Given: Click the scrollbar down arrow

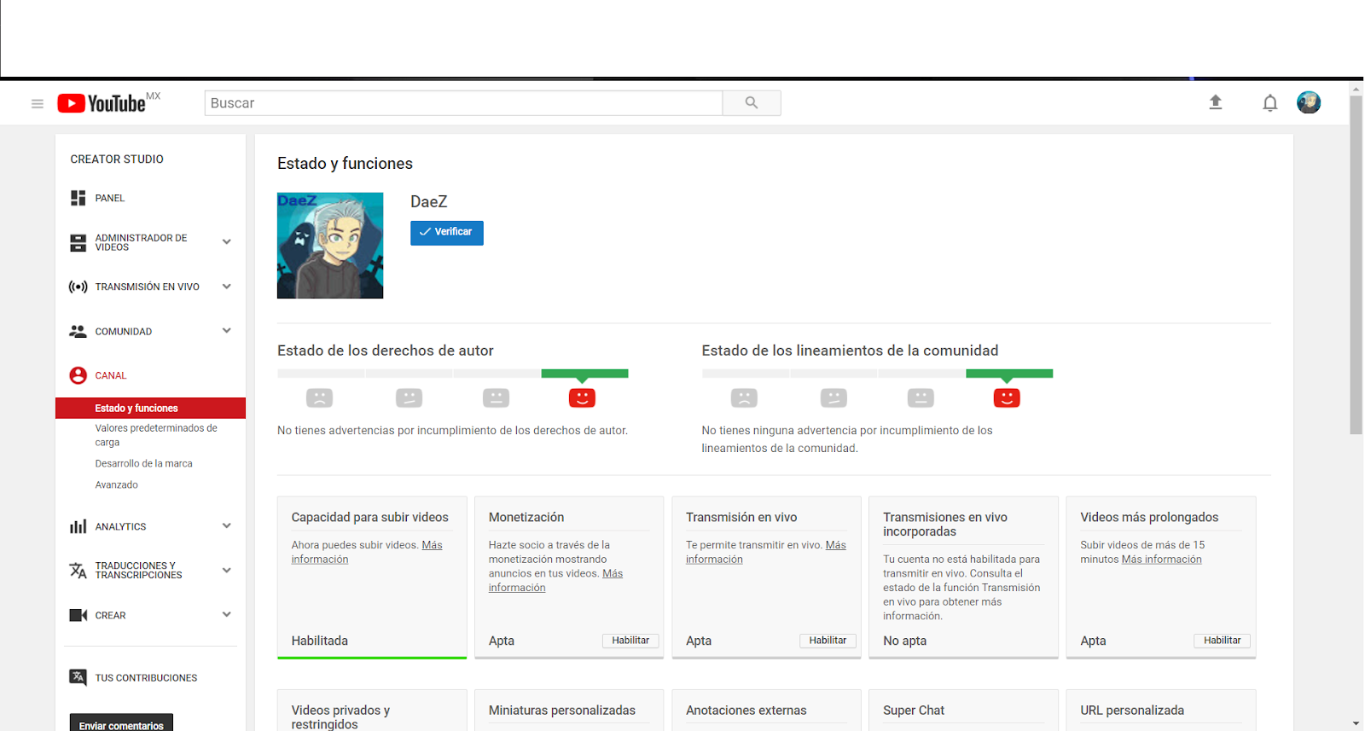Looking at the screenshot, I should 1356,724.
